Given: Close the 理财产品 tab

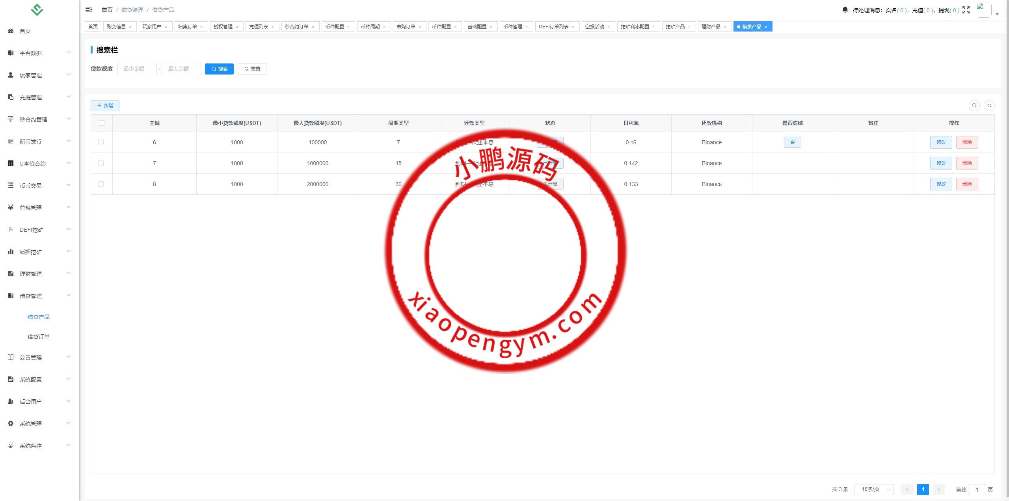Looking at the screenshot, I should tap(725, 27).
